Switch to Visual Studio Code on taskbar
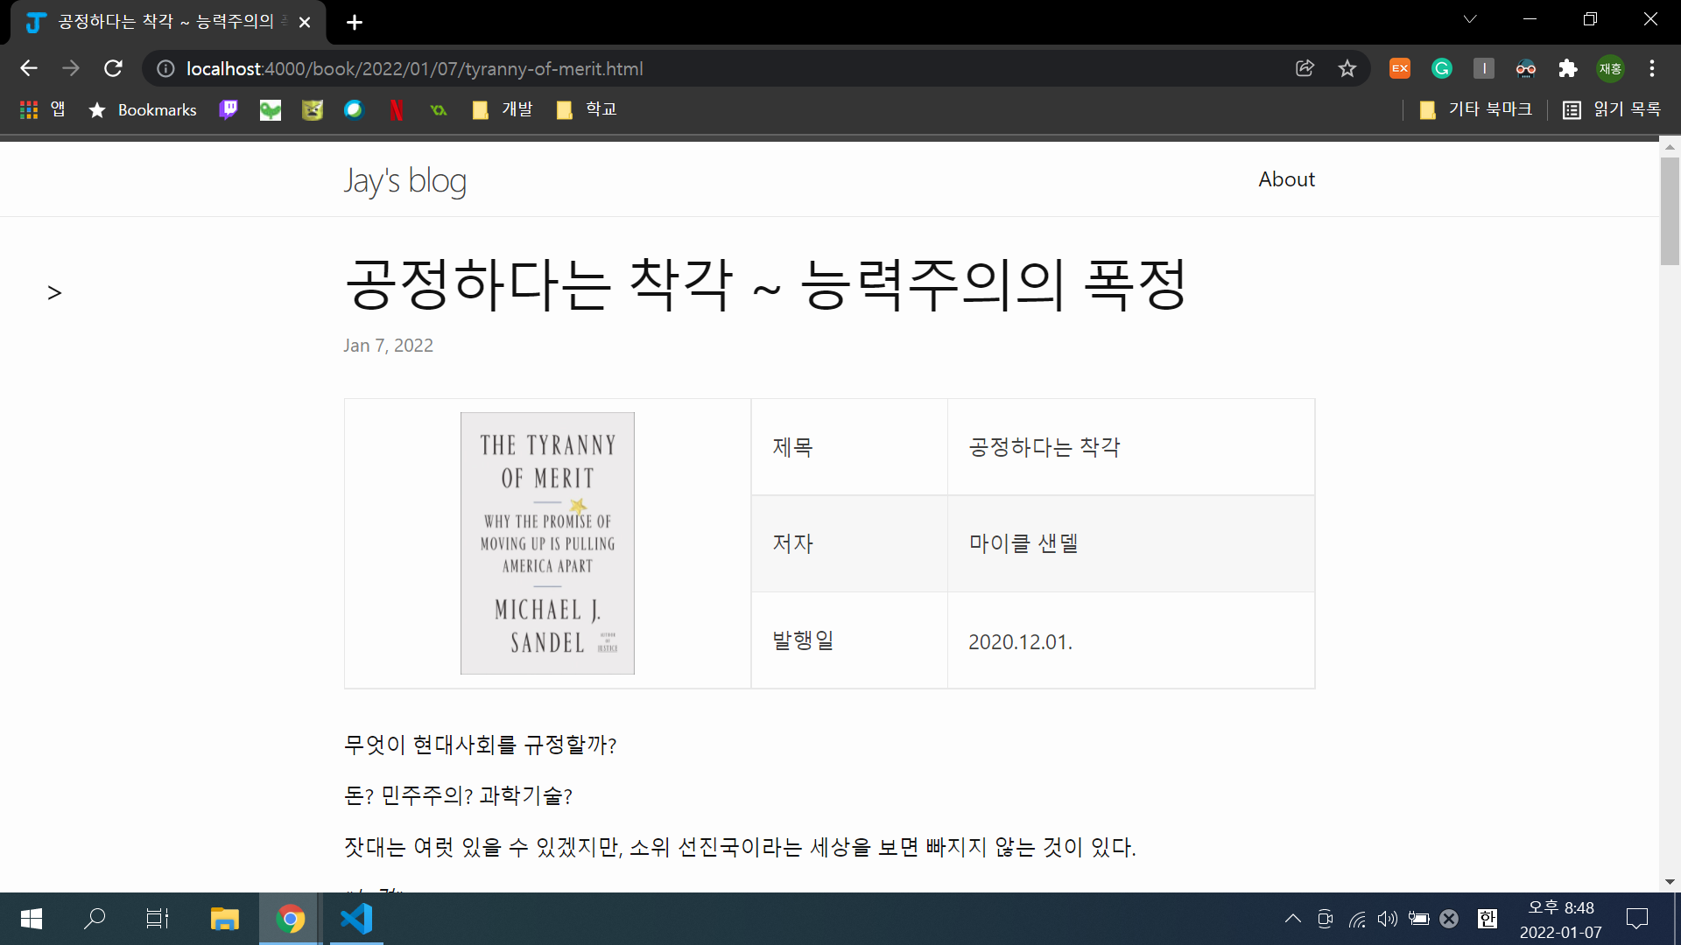The width and height of the screenshot is (1681, 945). tap(356, 919)
